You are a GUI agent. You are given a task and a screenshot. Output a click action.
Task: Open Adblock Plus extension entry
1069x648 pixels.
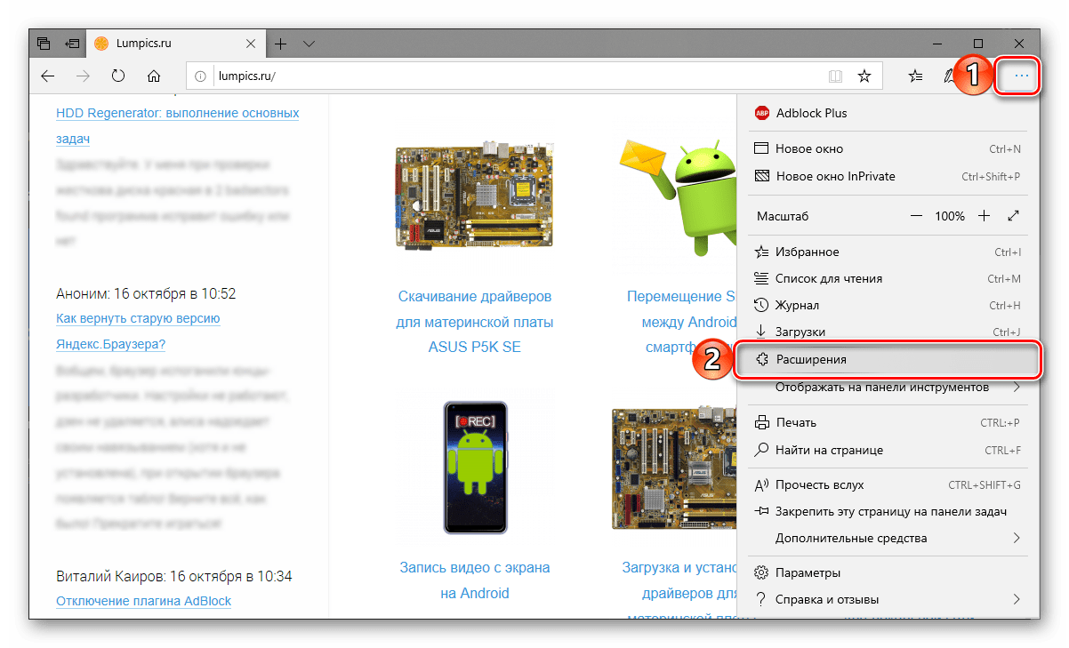811,113
